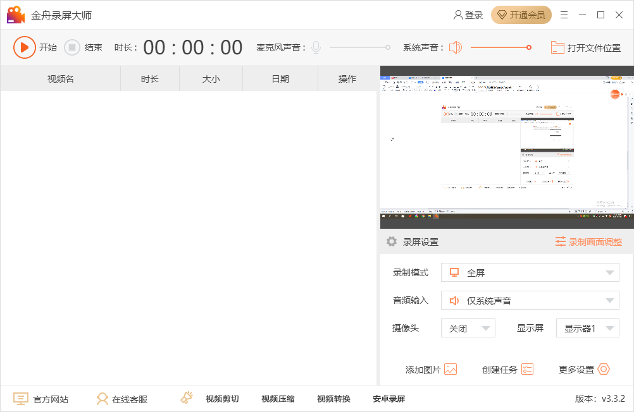Click the 添加图片 image icon

(451, 369)
